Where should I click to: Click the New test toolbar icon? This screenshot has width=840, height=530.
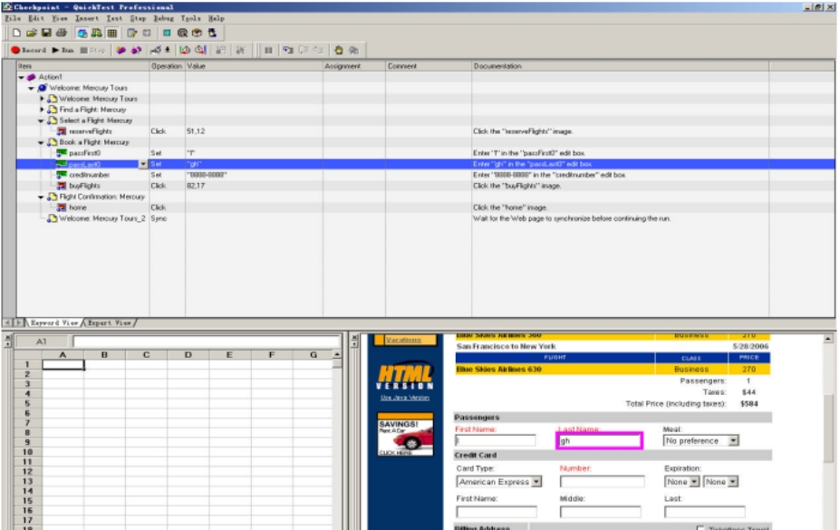pos(16,34)
